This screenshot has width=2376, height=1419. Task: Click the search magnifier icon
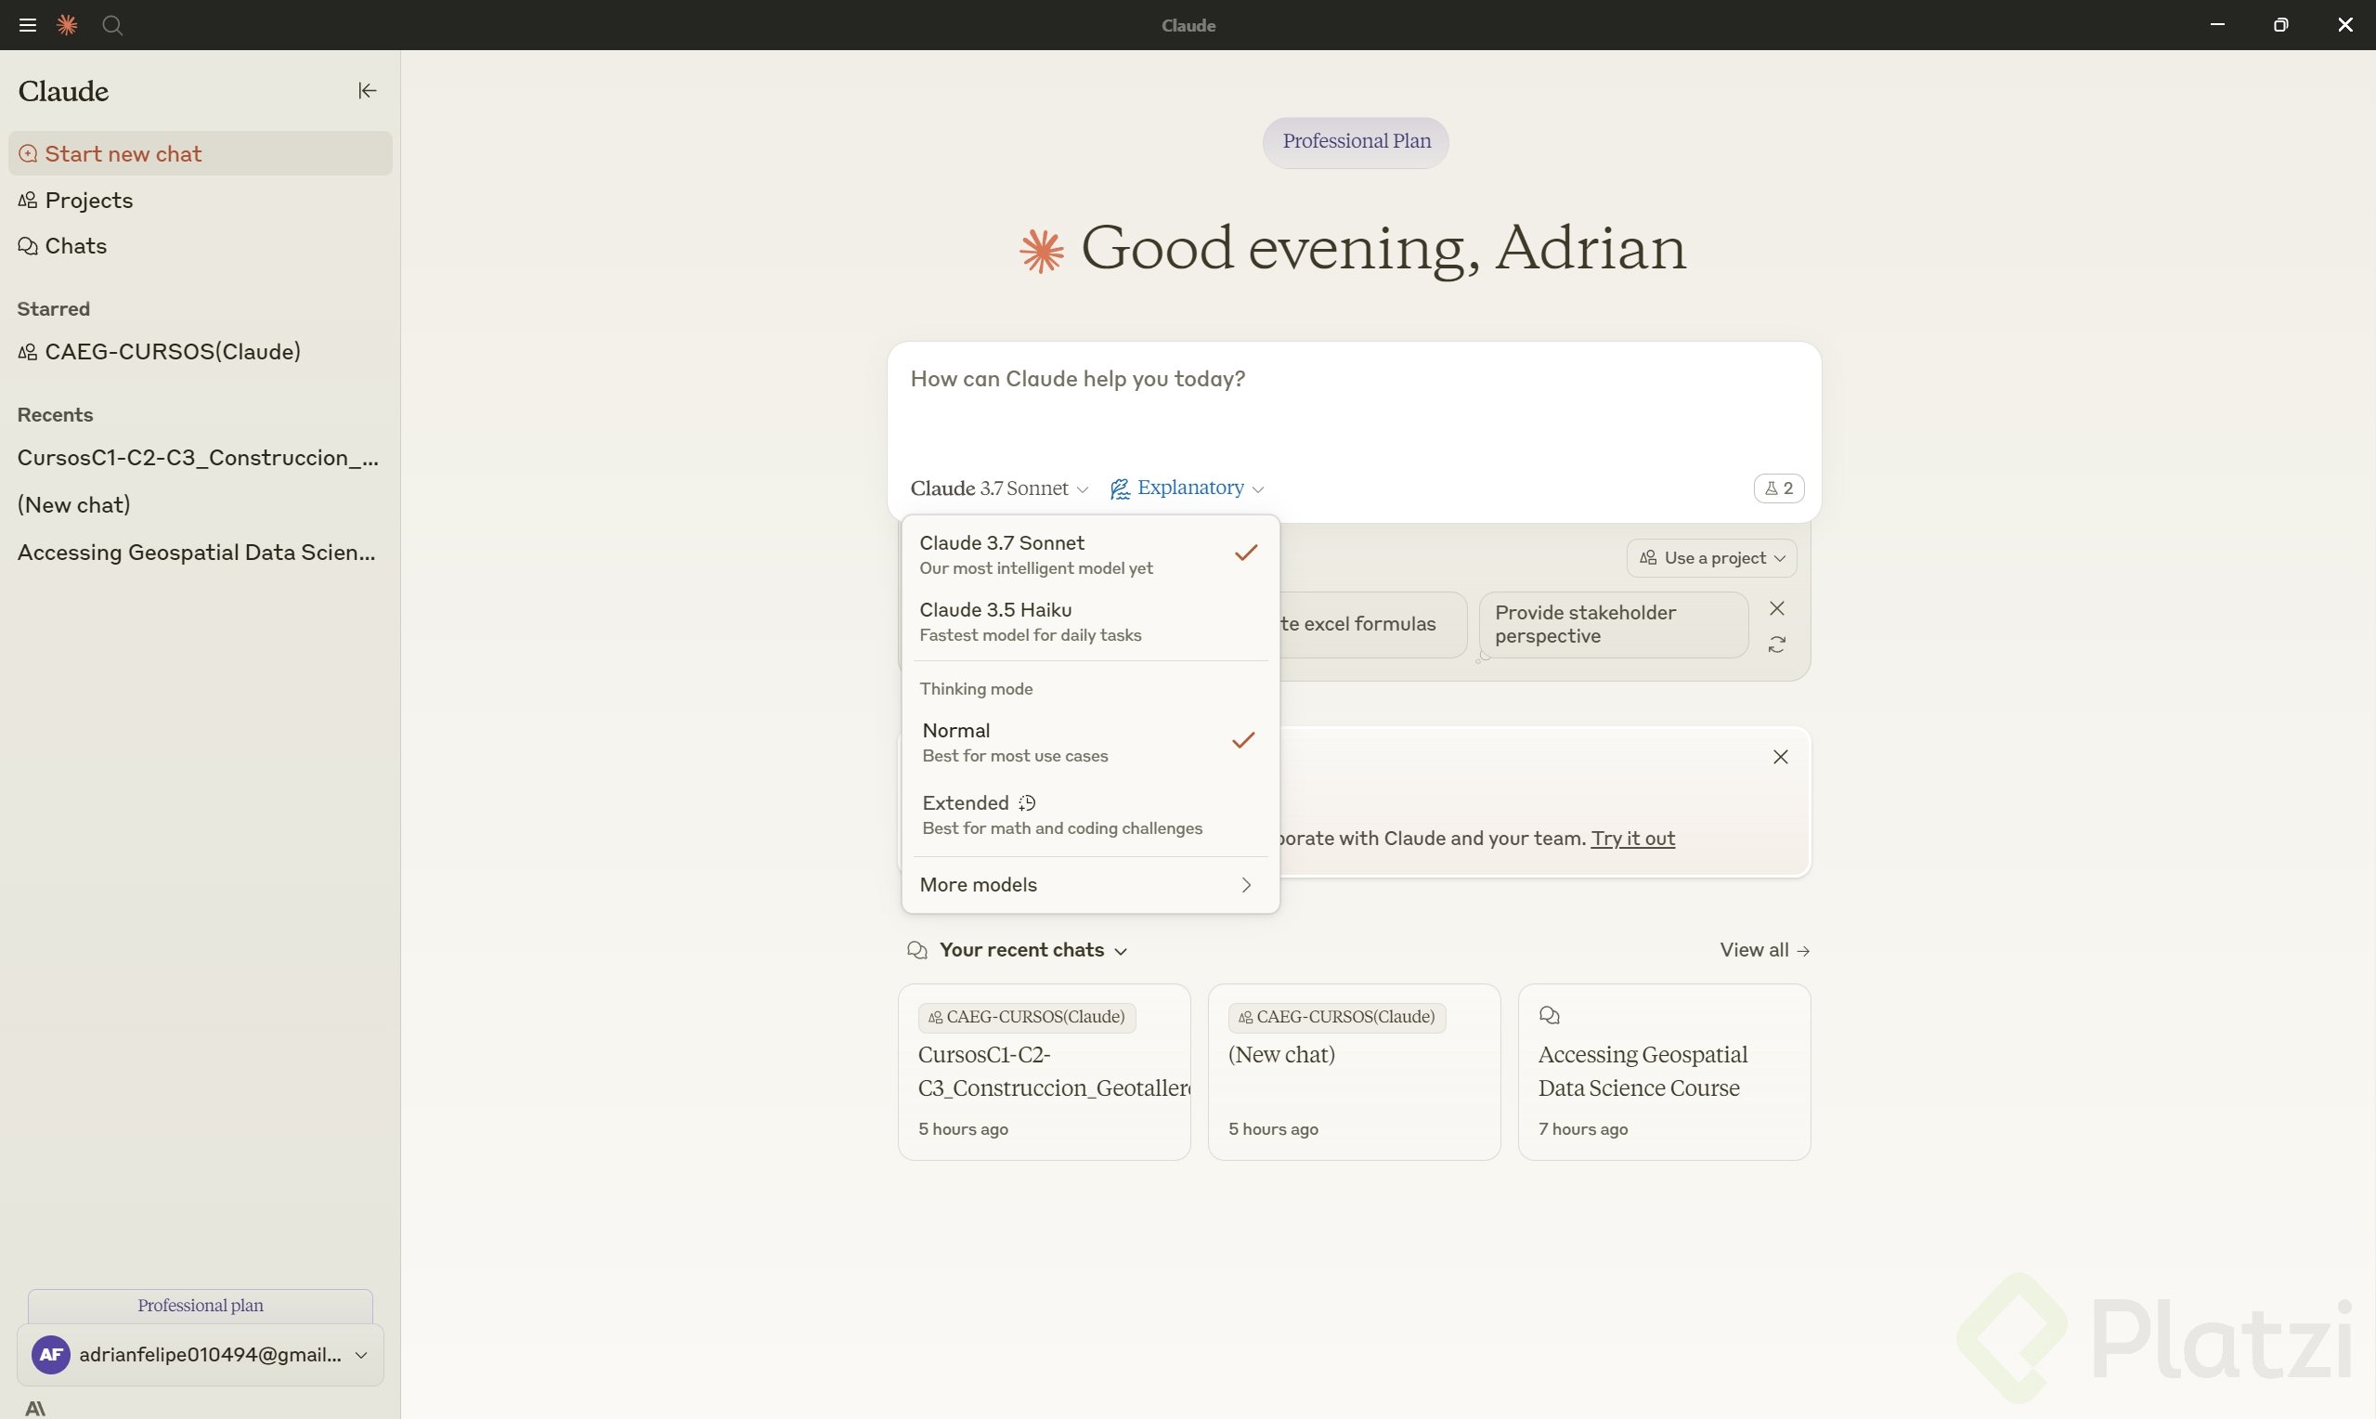coord(112,25)
